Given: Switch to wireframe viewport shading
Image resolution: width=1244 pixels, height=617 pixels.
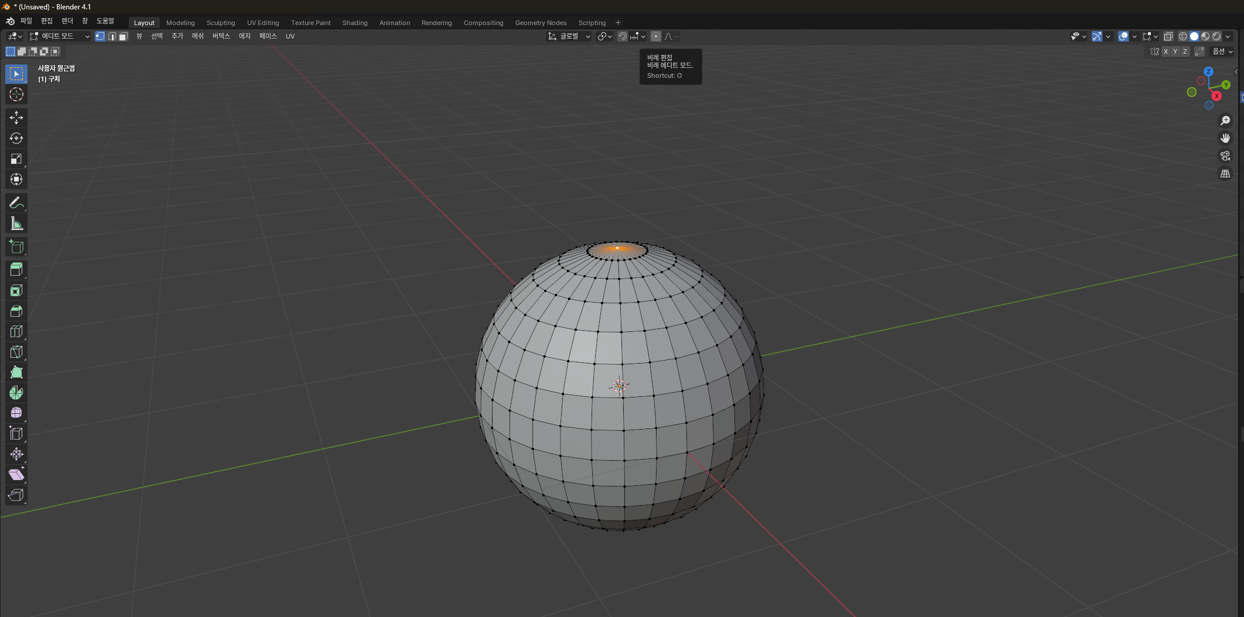Looking at the screenshot, I should [x=1183, y=36].
